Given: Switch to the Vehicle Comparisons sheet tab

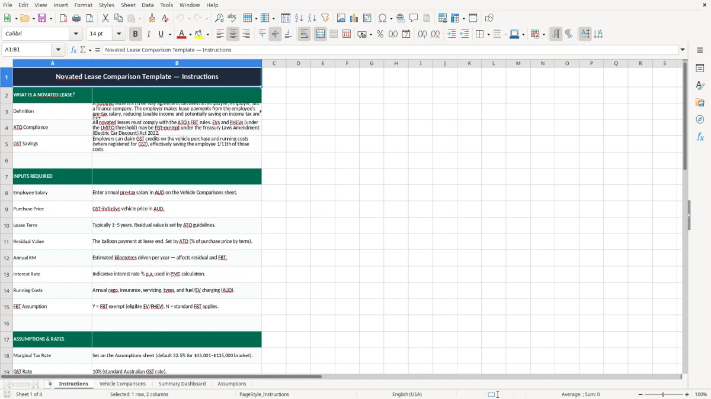Looking at the screenshot, I should click(x=123, y=384).
